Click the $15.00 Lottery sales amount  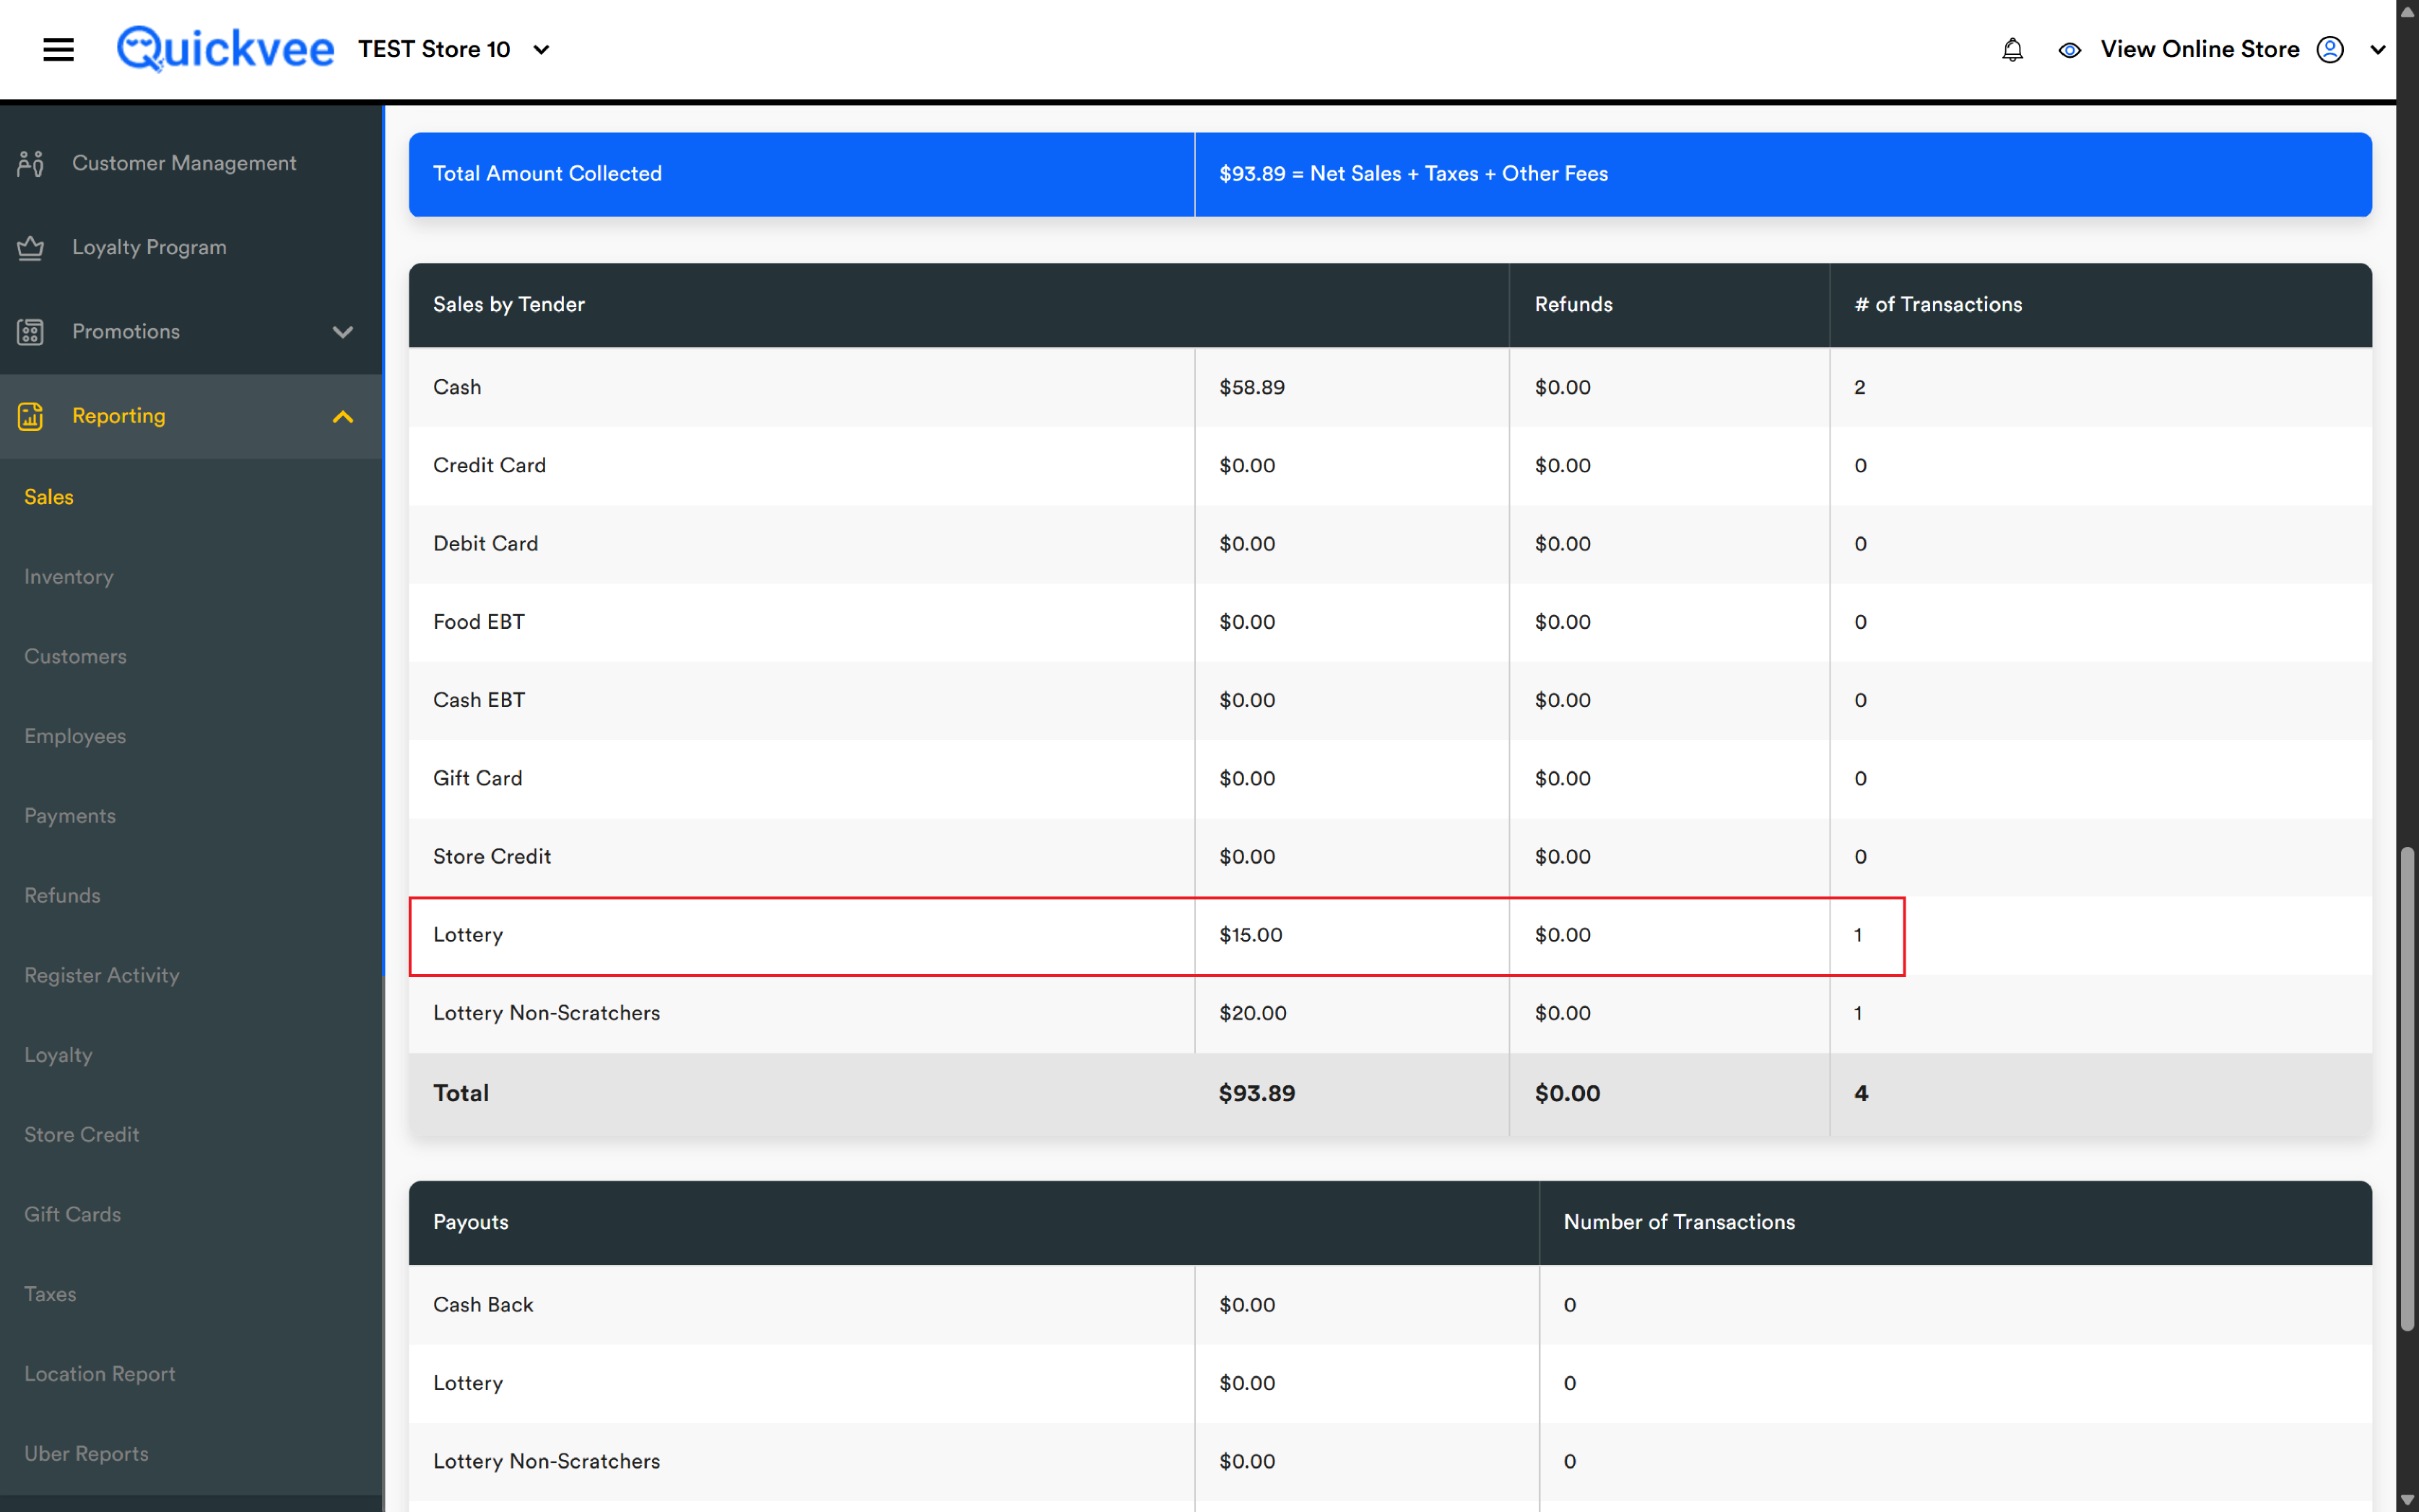click(x=1251, y=935)
